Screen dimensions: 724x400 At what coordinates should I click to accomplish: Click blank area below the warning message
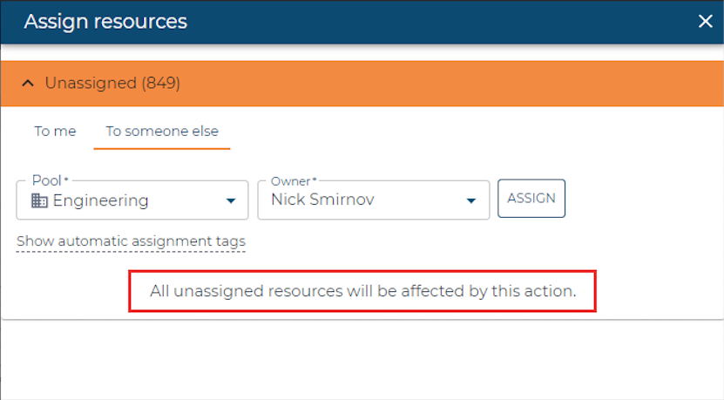362,360
